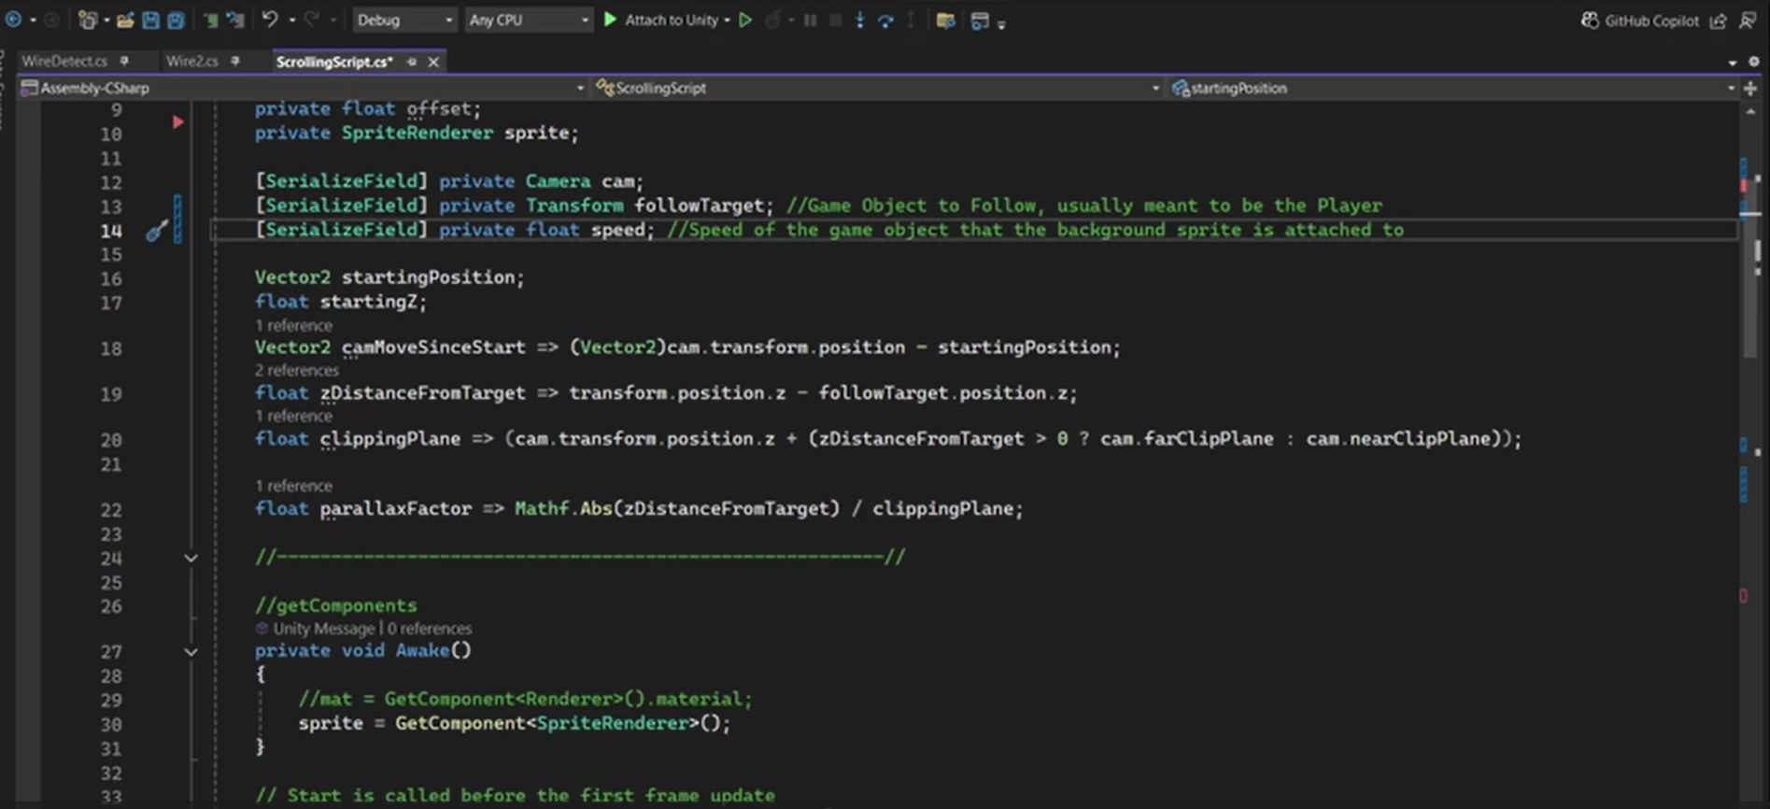Open the Debug configuration dropdown
Image resolution: width=1770 pixels, height=809 pixels.
[404, 20]
